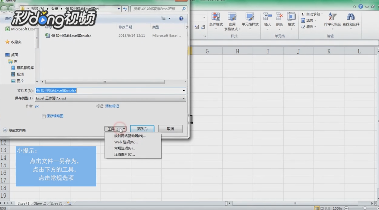Click the Clear (清除) eraser icon
This screenshot has height=210, width=379.
click(303, 27)
